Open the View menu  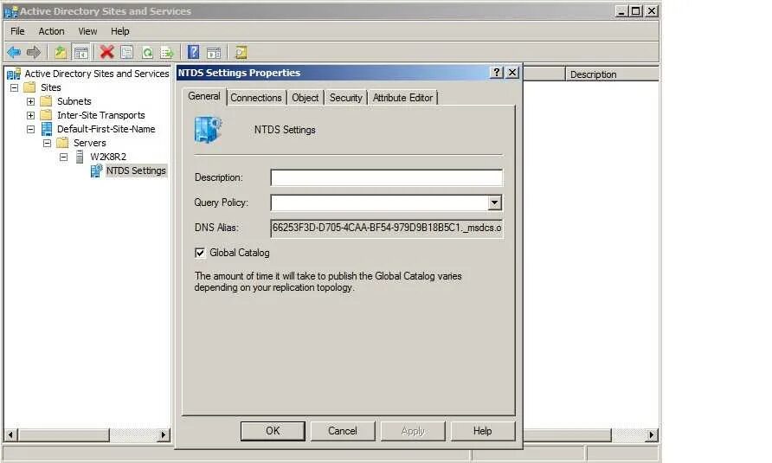click(x=87, y=31)
